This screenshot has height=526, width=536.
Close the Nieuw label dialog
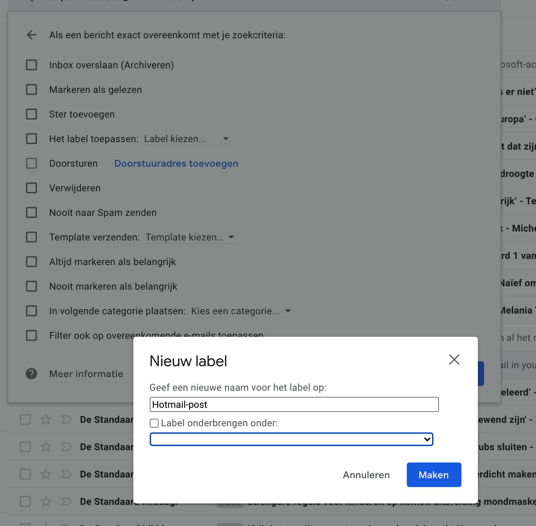454,360
